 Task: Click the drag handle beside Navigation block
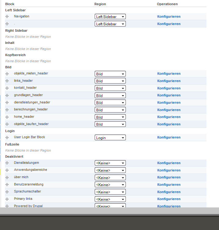7,16
